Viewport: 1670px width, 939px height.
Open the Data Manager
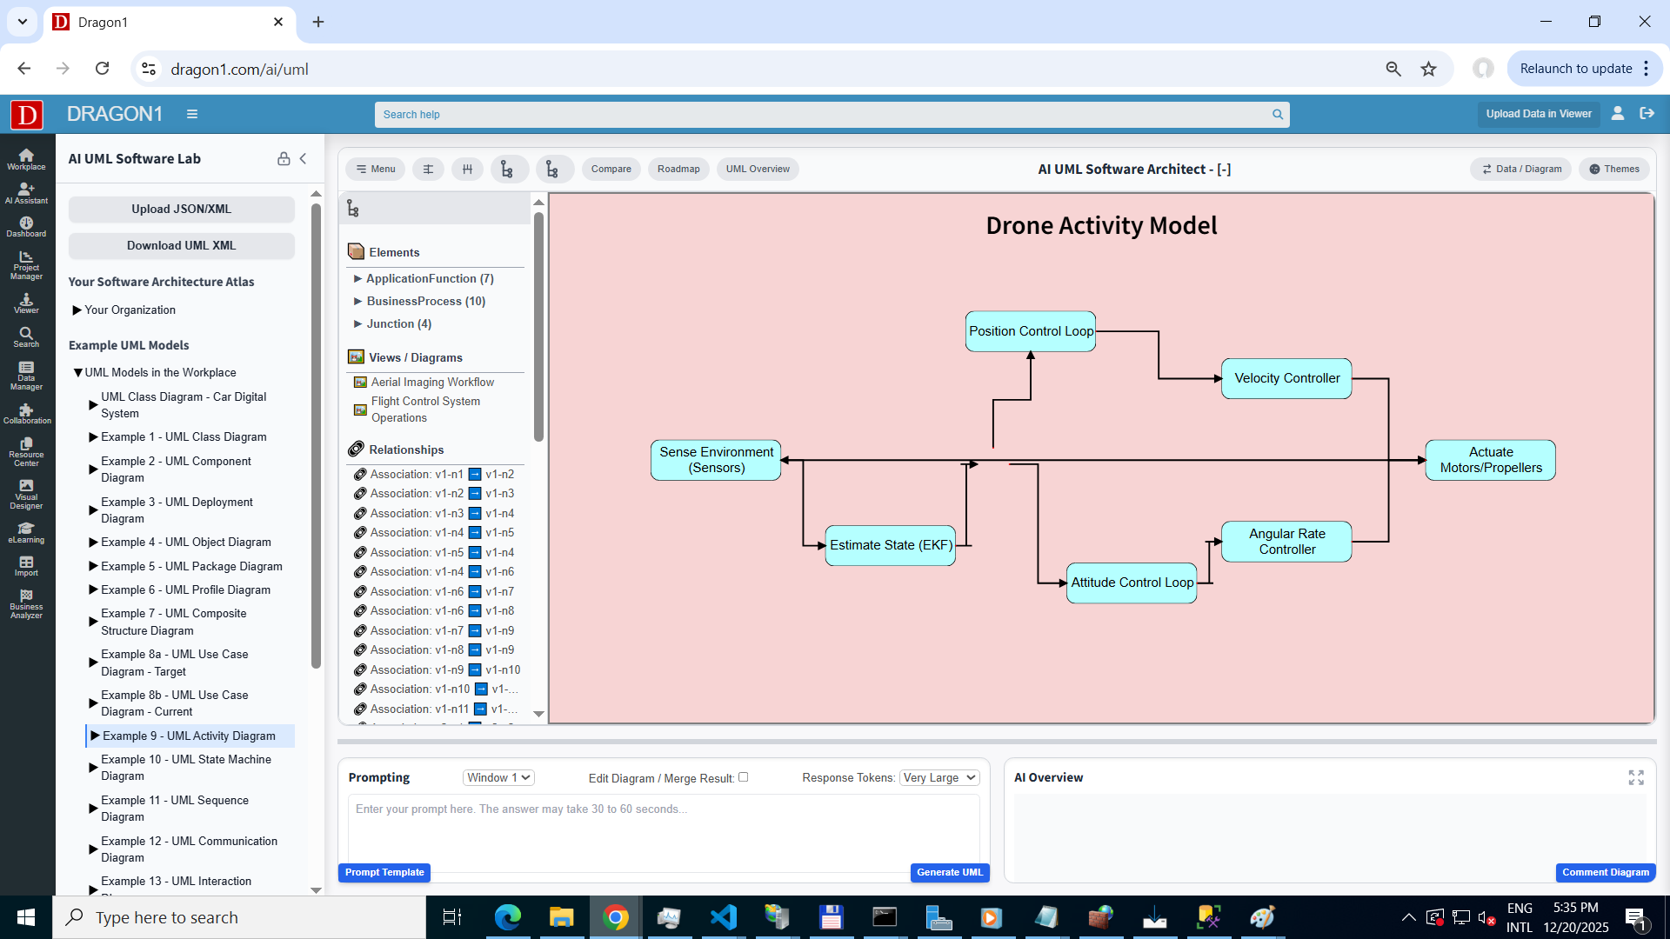click(26, 376)
